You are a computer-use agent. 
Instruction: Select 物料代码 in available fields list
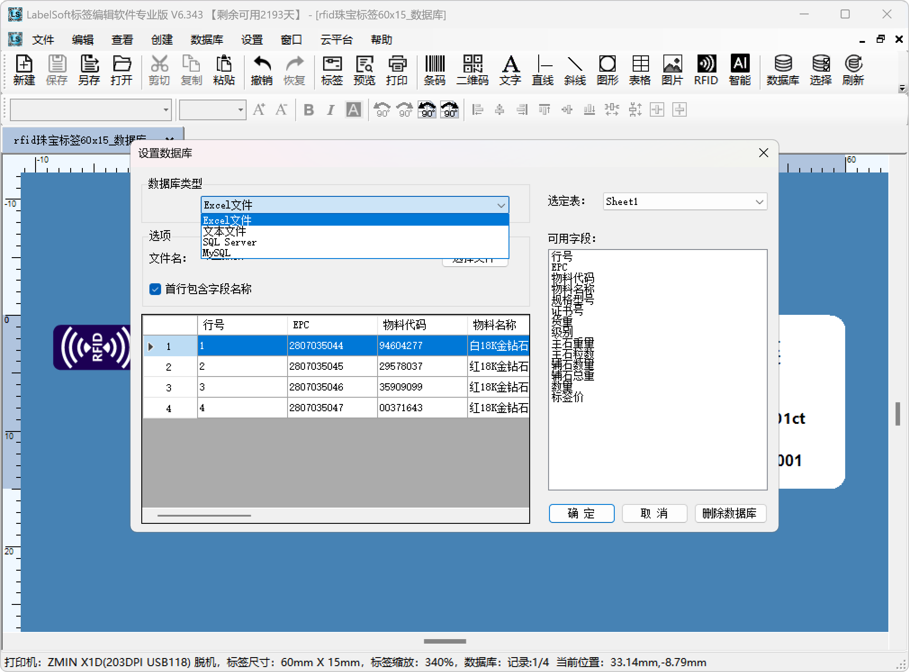click(x=573, y=278)
